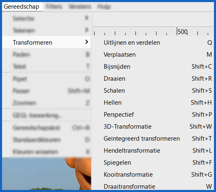216x192 pixels.
Task: Expand the blurred Selectie submenu arrow
Action: (86, 18)
